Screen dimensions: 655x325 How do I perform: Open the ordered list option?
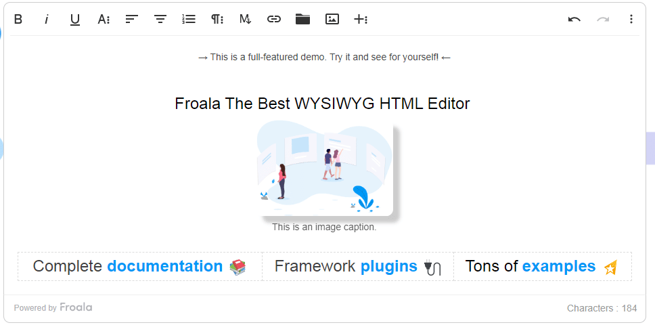point(189,19)
